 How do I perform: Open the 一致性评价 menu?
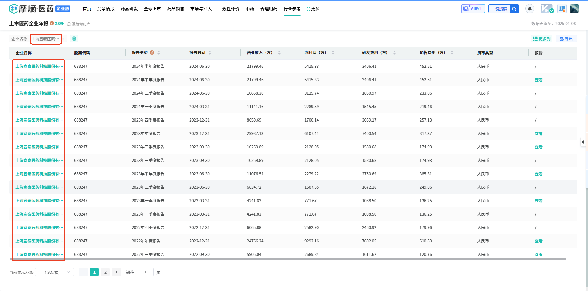click(229, 9)
